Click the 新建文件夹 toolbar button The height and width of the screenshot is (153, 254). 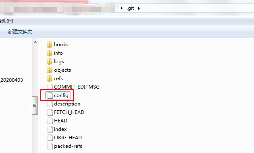tap(20, 32)
